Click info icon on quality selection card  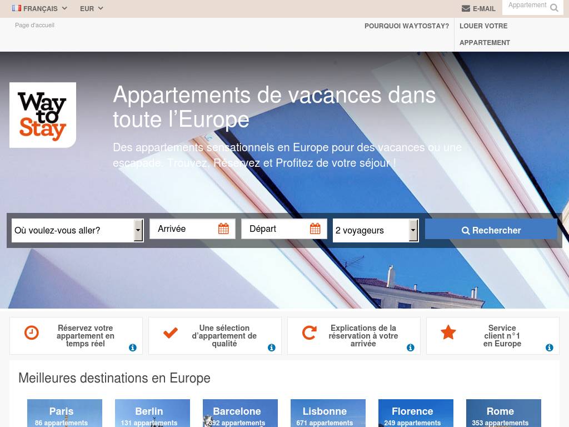pos(272,347)
